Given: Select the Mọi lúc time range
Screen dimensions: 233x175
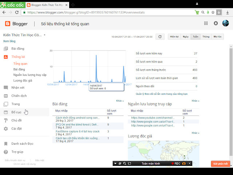Looking at the screenshot, I should [218, 36].
